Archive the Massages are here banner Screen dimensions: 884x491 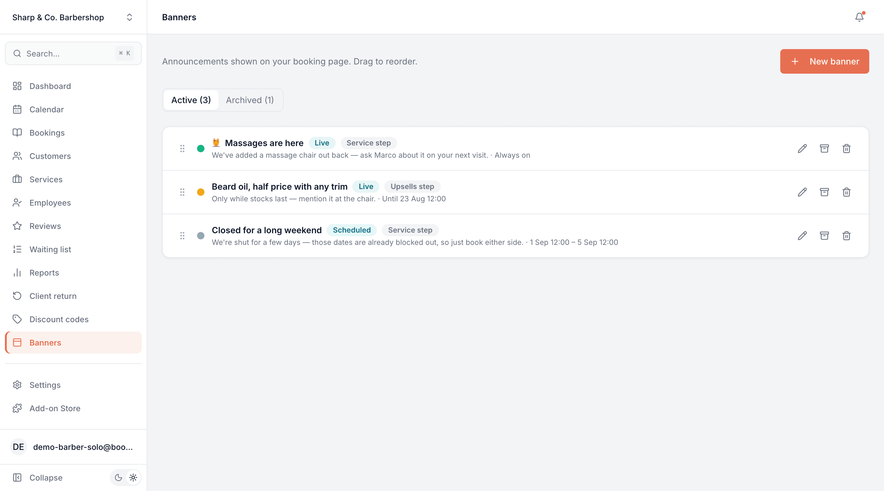click(x=824, y=149)
